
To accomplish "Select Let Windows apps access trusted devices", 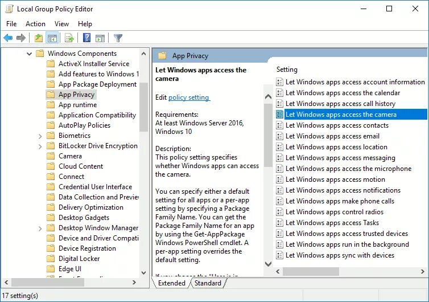I will [346, 234].
